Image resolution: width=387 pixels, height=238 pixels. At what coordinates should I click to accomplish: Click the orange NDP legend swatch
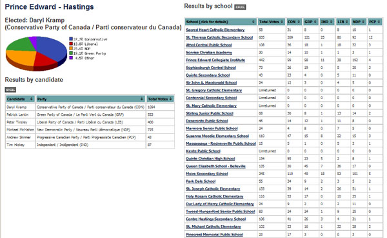coord(71,48)
